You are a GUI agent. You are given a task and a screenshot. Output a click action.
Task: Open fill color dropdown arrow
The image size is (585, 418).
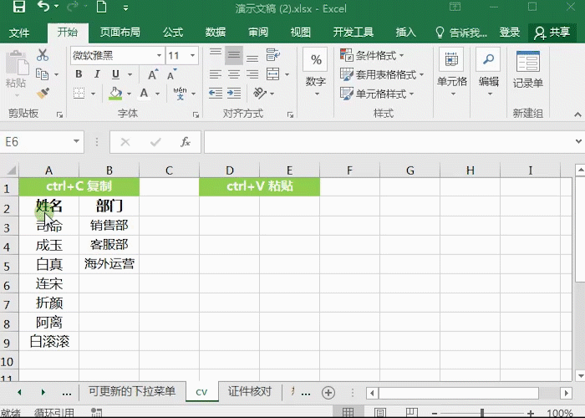129,94
